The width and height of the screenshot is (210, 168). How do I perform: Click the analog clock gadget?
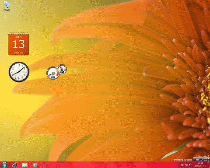[x=19, y=72]
